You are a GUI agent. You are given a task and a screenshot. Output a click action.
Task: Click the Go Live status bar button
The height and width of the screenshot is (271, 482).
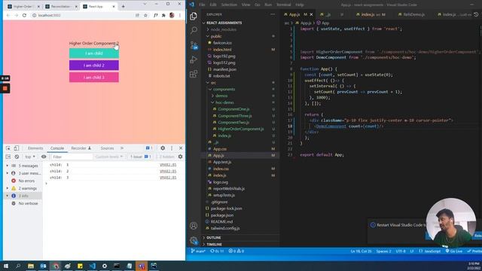click(x=454, y=251)
